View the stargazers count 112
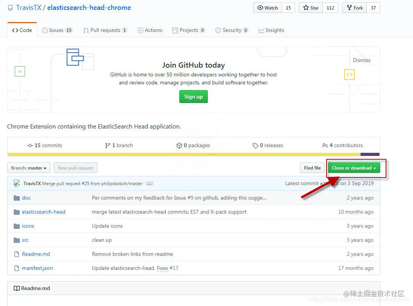413x306 pixels. click(330, 8)
